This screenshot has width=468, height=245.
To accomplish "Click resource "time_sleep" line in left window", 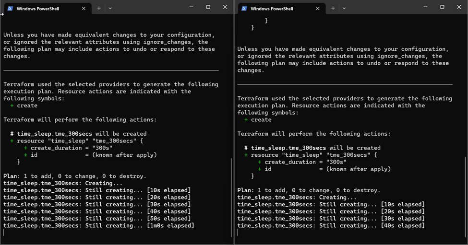I will pyautogui.click(x=77, y=140).
